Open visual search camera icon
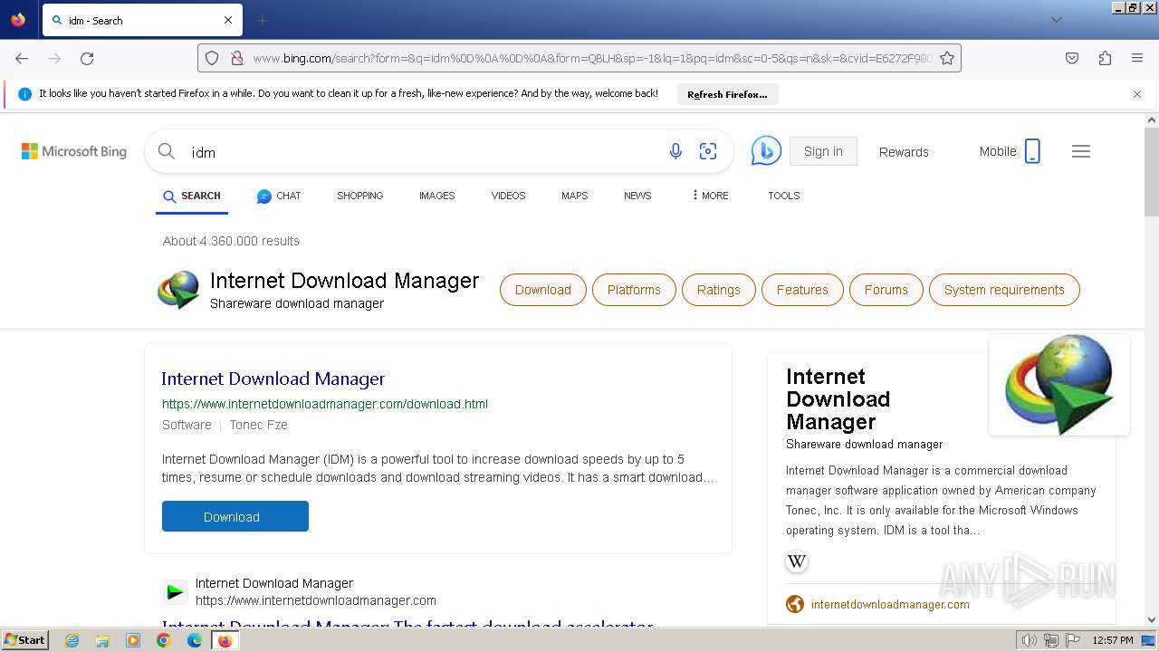1159x652 pixels. [x=708, y=151]
